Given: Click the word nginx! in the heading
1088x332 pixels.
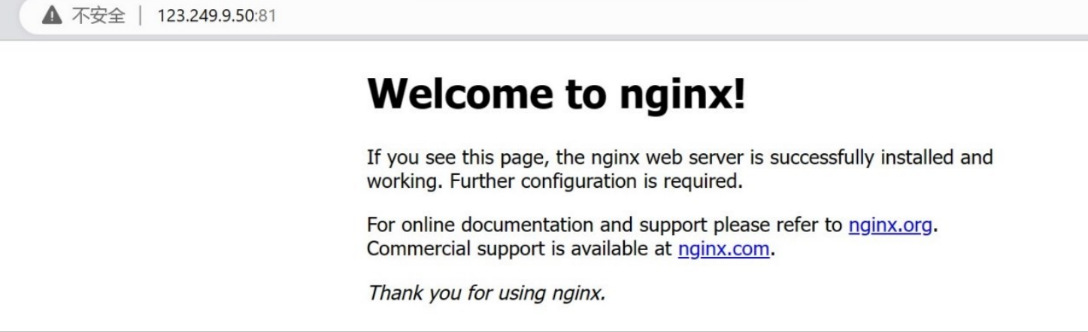Looking at the screenshot, I should coord(682,94).
